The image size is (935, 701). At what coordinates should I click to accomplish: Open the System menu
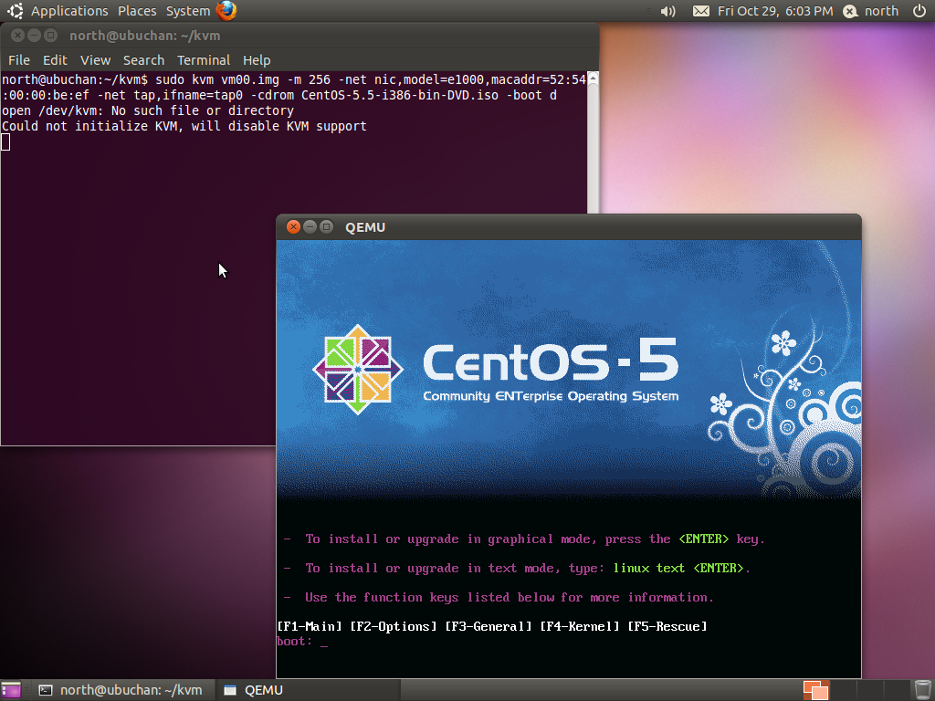pos(188,11)
